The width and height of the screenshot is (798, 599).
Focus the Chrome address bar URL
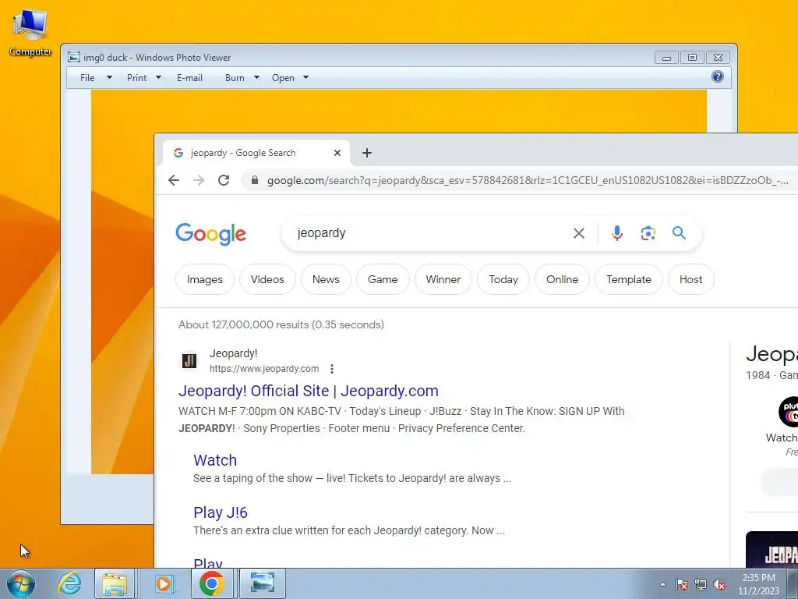tap(528, 180)
